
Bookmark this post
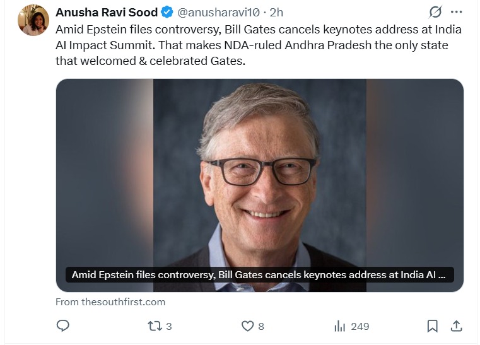(x=433, y=326)
